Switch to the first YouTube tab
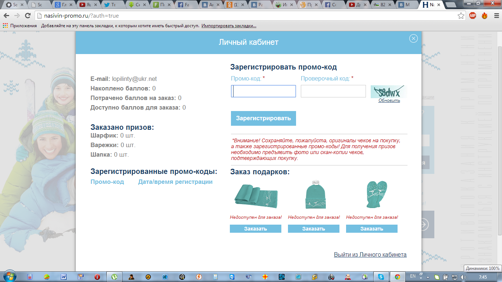502x282 pixels. [x=86, y=5]
